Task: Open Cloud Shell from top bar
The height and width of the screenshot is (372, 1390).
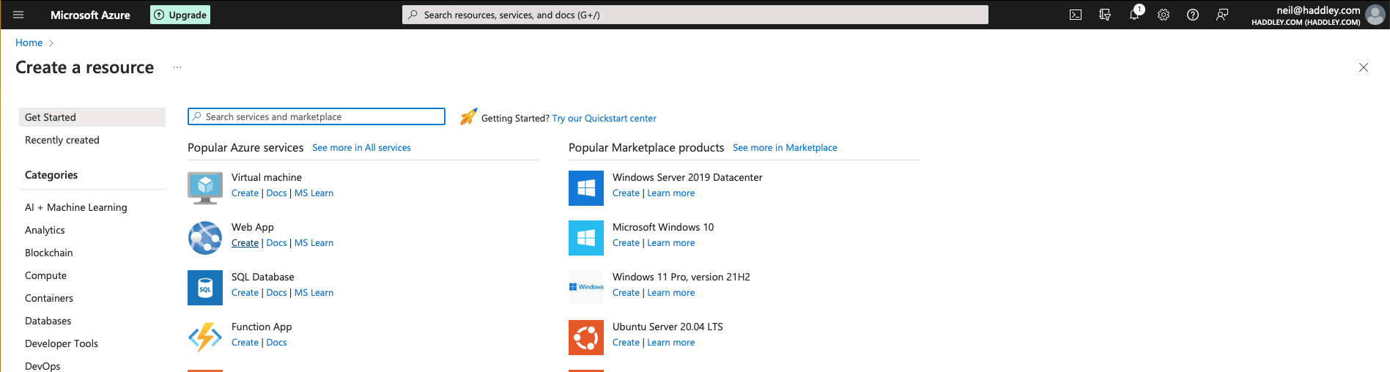Action: (1076, 15)
